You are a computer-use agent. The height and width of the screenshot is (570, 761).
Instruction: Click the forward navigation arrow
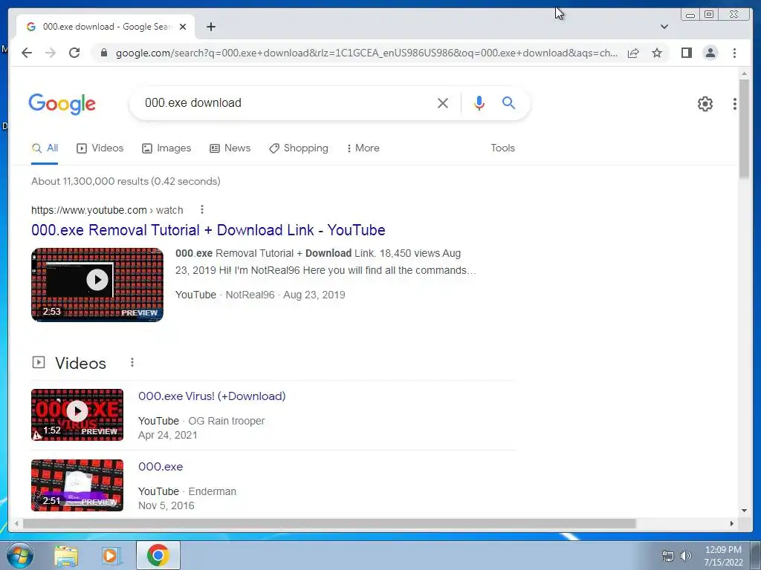[x=51, y=53]
